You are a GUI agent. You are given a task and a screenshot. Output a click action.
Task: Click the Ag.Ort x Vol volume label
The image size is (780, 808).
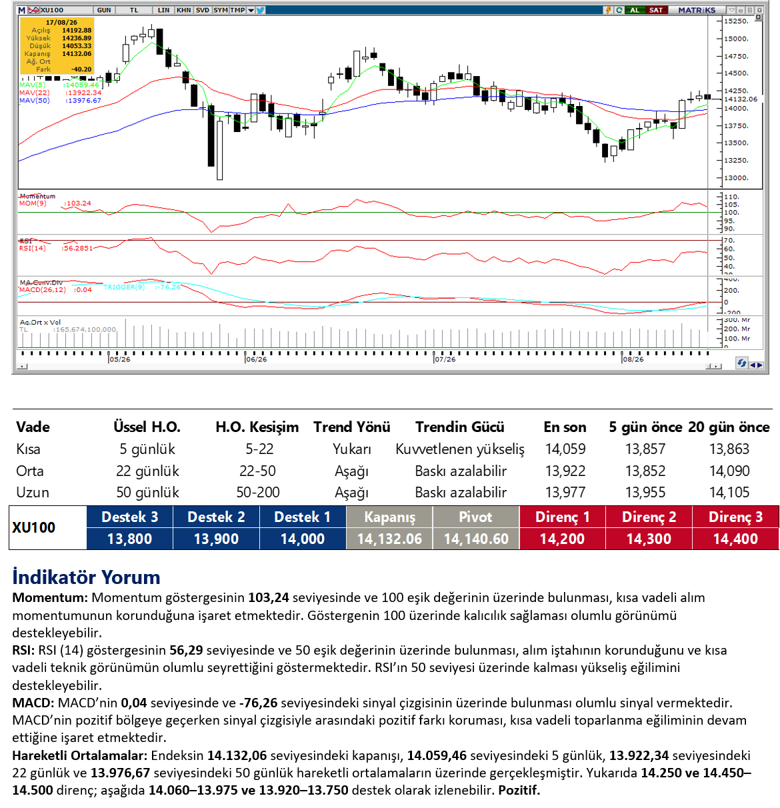40,322
